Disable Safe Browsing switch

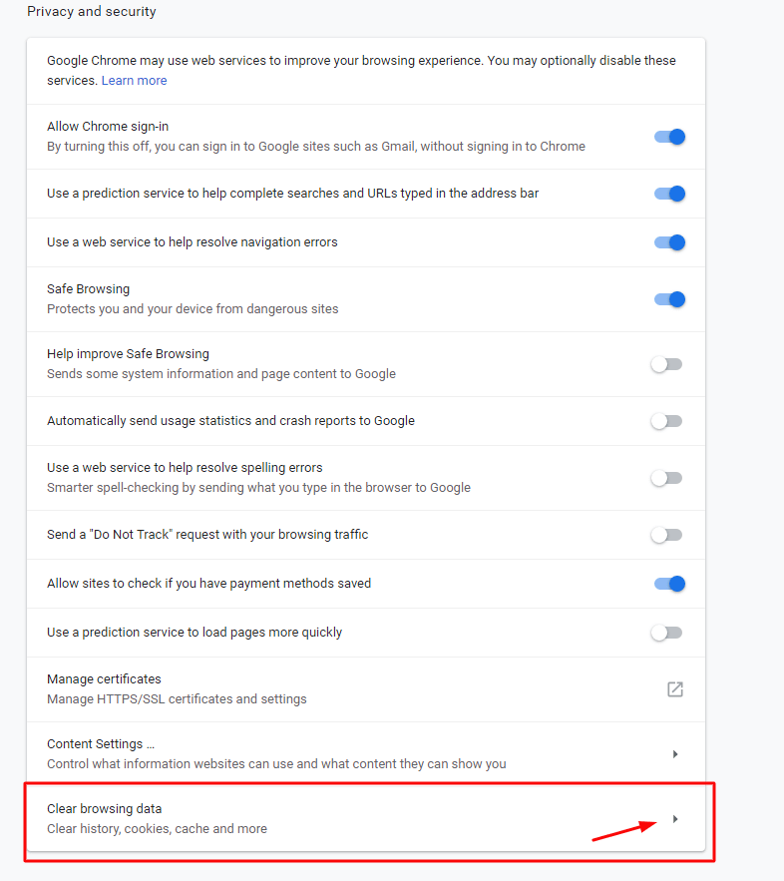pyautogui.click(x=669, y=299)
